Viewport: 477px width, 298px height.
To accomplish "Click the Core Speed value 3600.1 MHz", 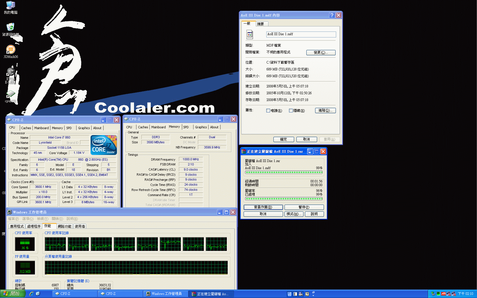I will (43, 187).
